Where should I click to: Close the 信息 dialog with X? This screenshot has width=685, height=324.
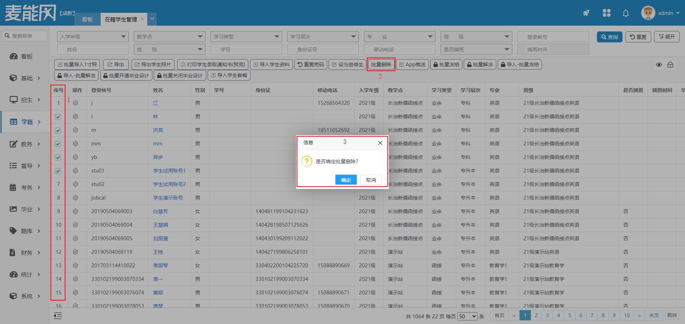click(x=380, y=143)
